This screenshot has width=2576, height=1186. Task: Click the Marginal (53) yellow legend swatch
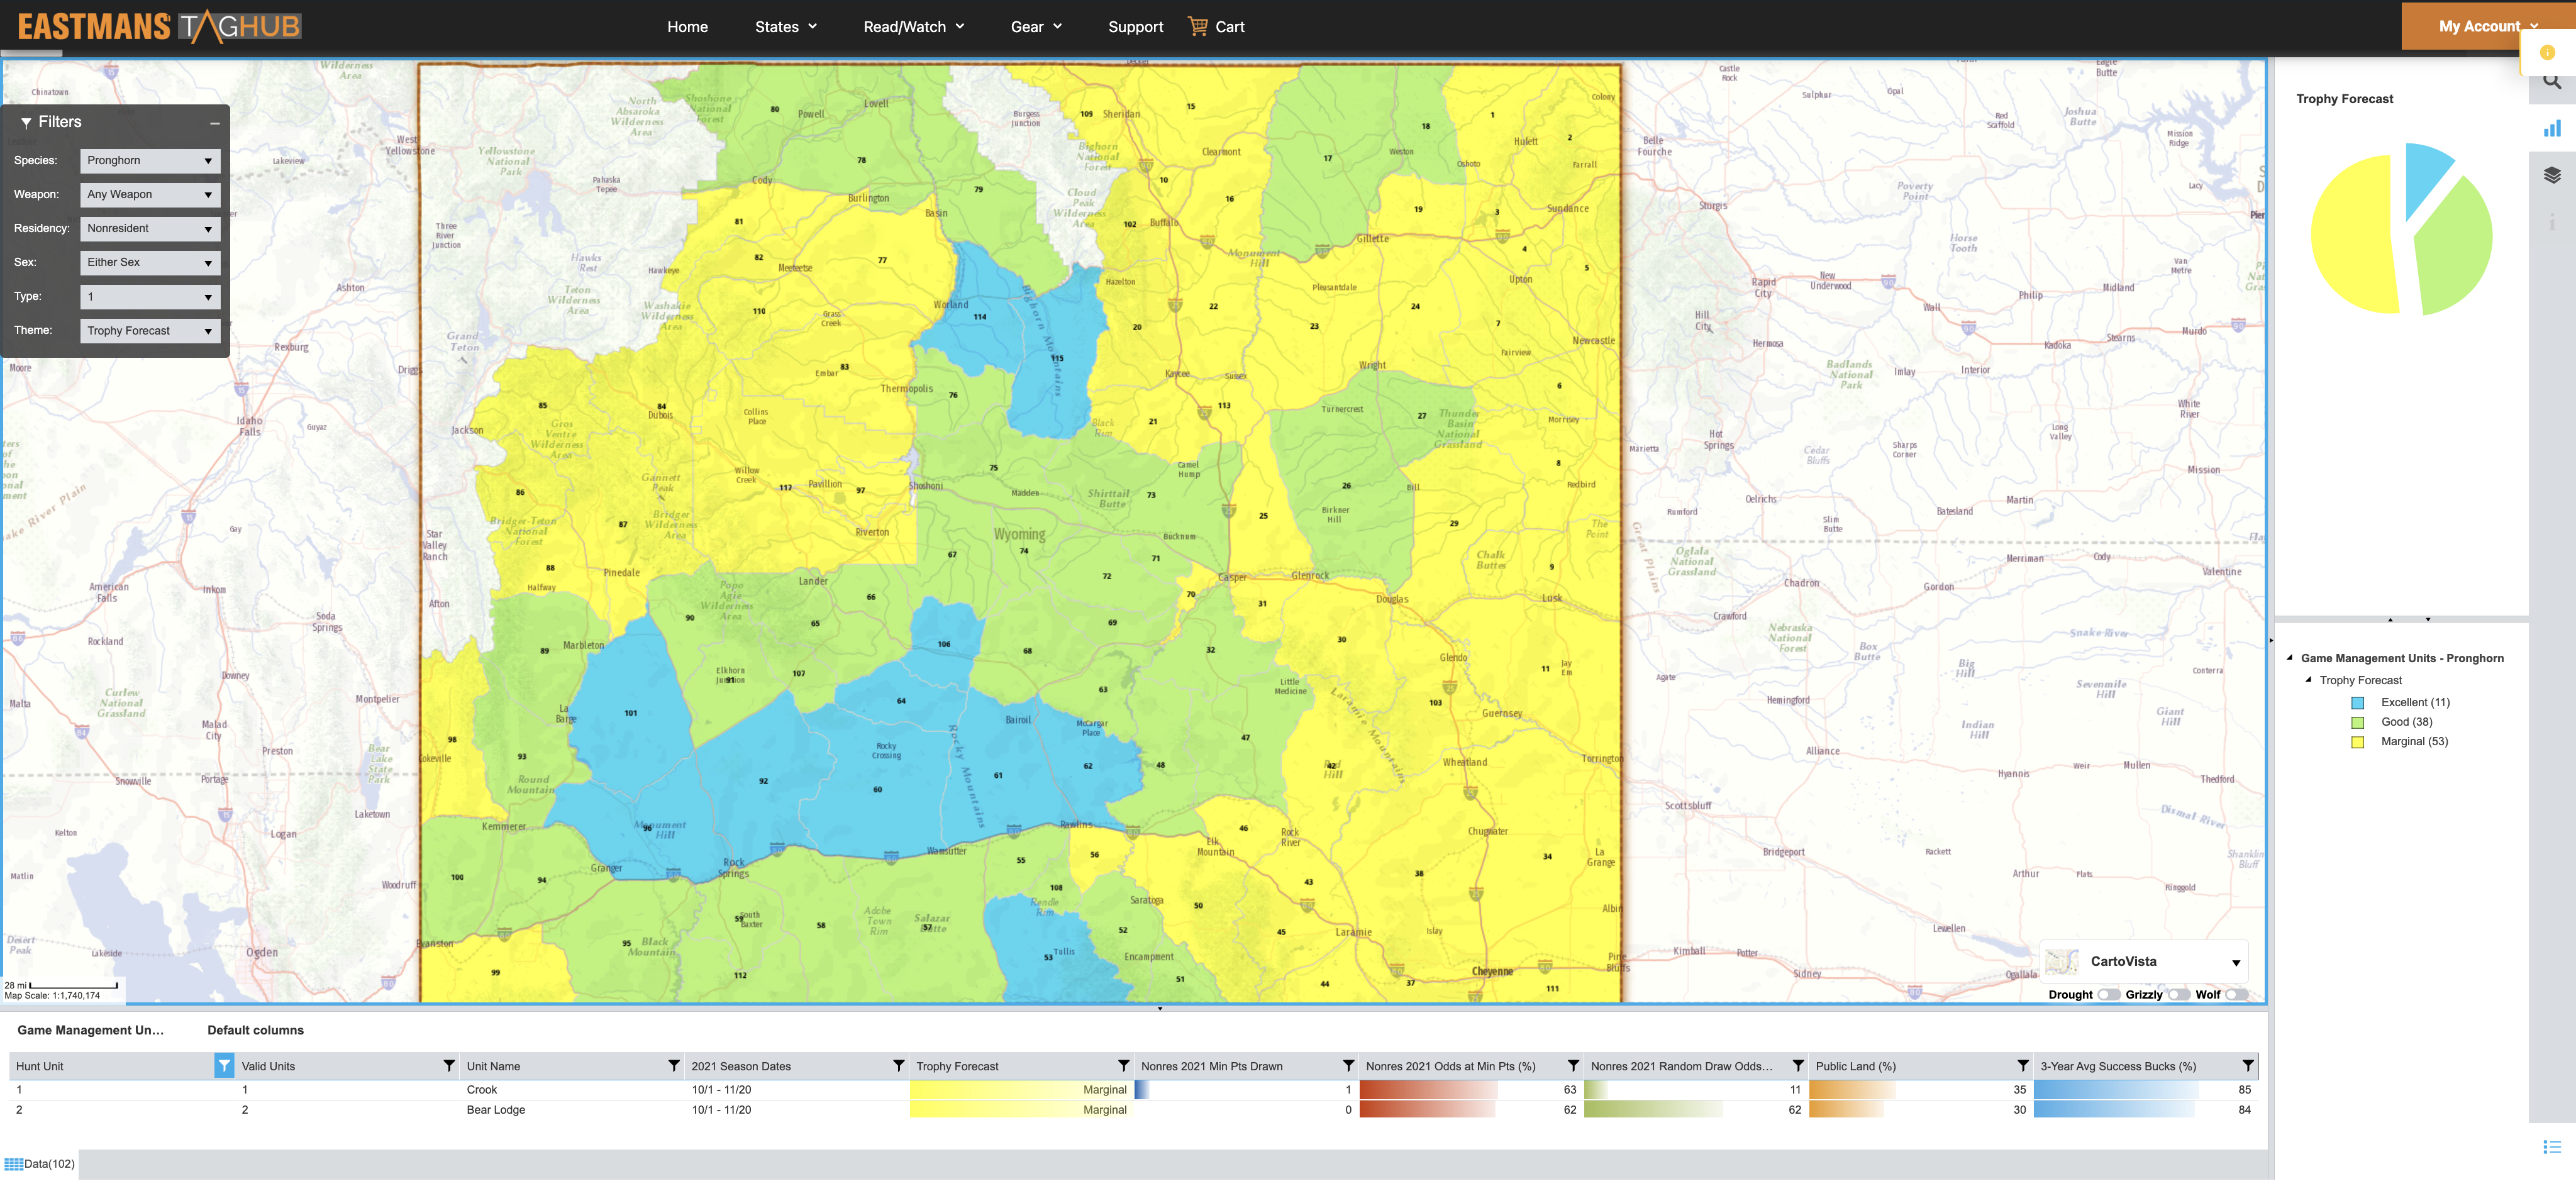pos(2357,742)
